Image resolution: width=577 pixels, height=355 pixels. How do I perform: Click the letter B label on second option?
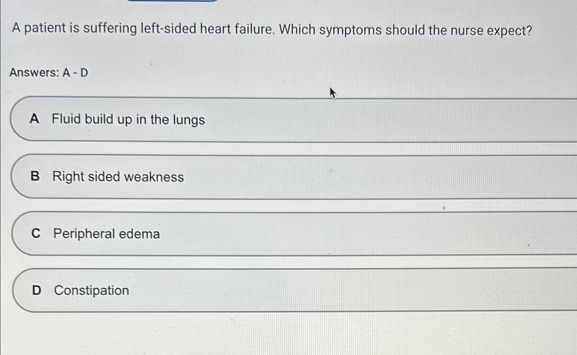click(x=36, y=177)
